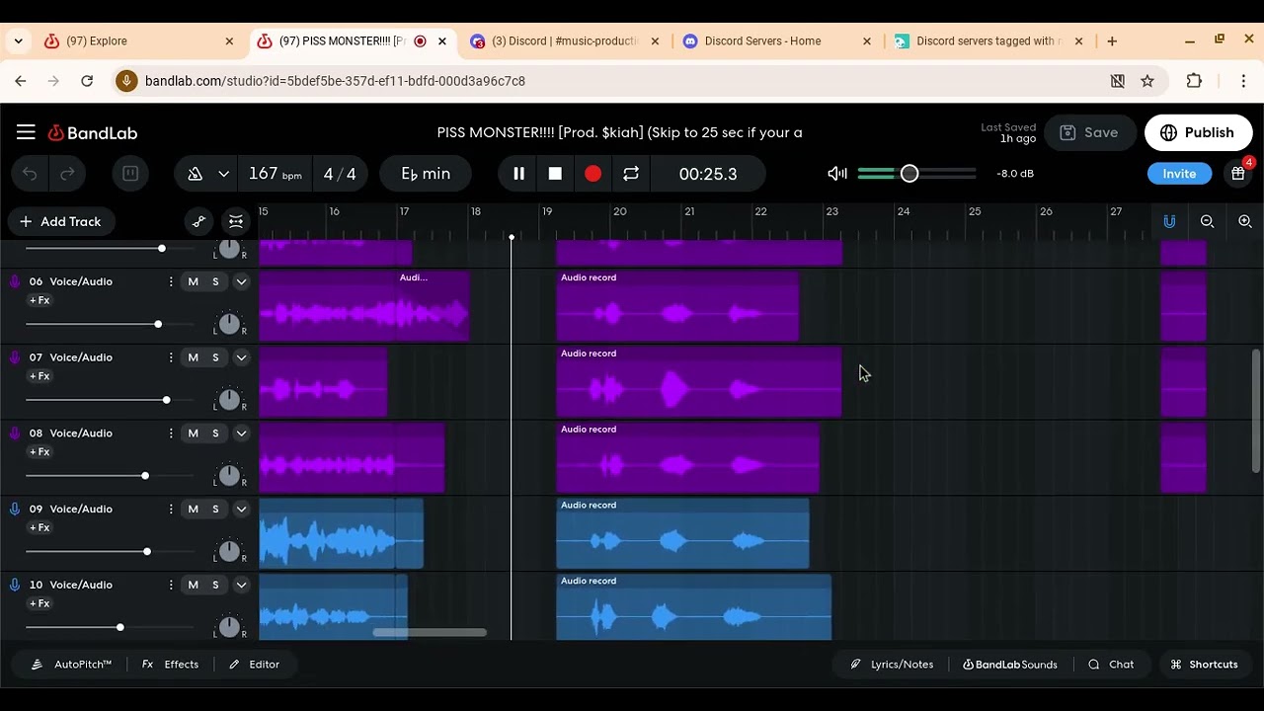Solo track 09 Voice/Audio

point(215,510)
